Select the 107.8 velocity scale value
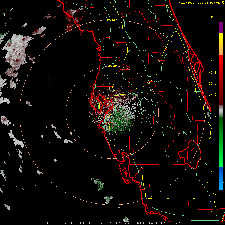This screenshot has height=225, width=225. pos(212,28)
